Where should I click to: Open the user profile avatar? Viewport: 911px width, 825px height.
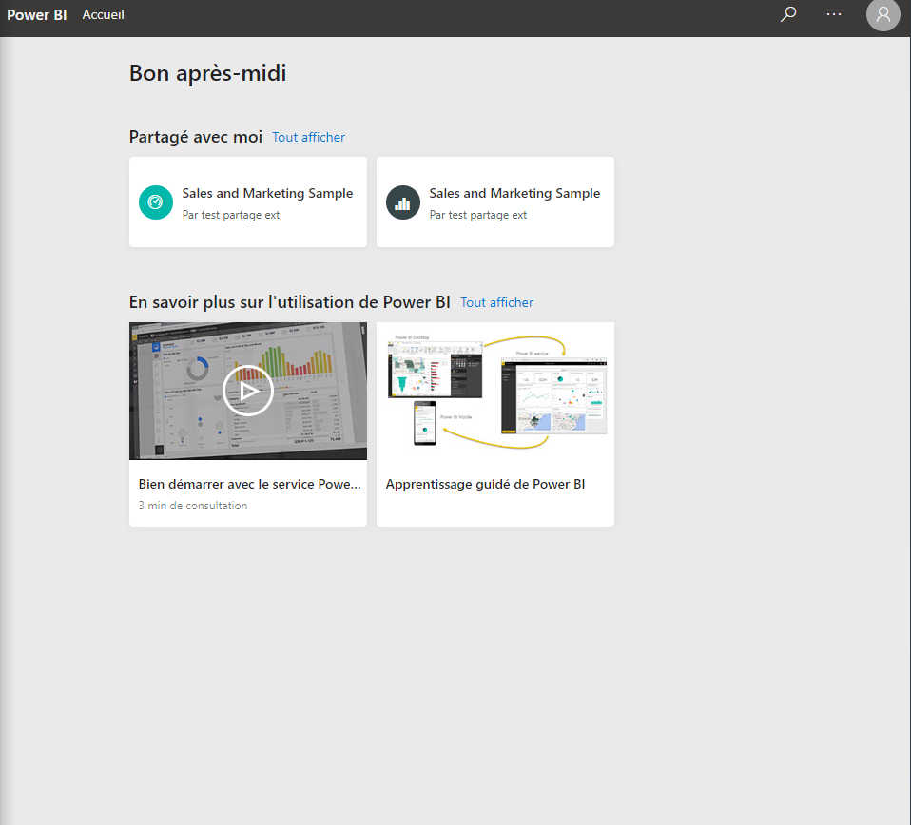click(882, 14)
